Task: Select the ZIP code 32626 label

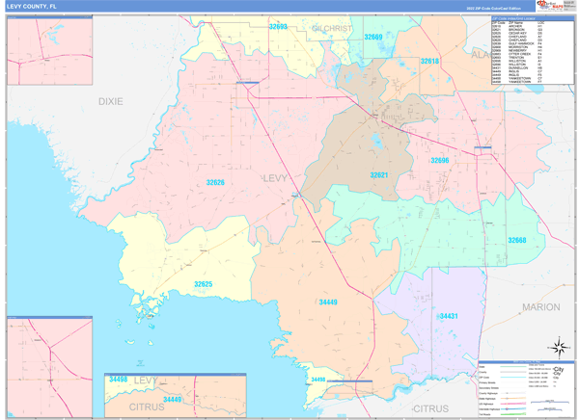Action: click(x=215, y=182)
